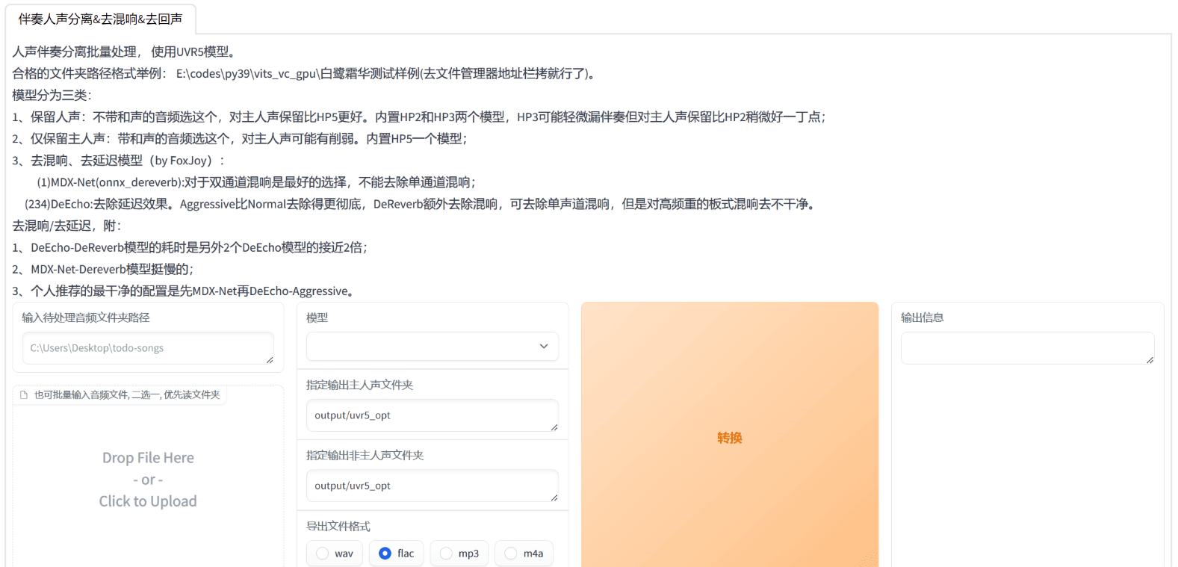The image size is (1178, 567).
Task: Switch to the 伴奏人声分离&去混响&去回声 tab
Action: coord(100,19)
